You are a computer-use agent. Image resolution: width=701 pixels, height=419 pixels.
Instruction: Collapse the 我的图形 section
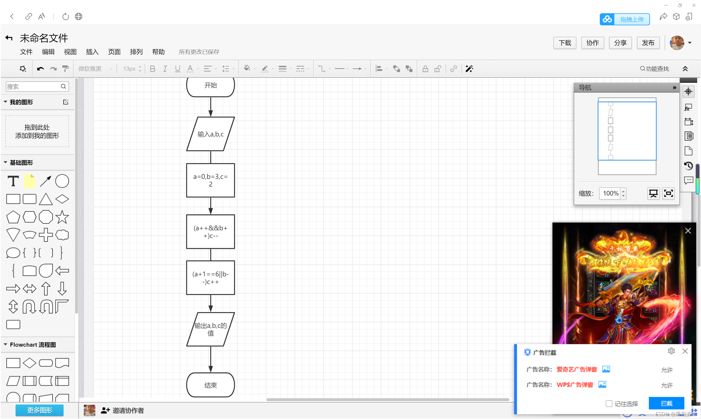click(5, 102)
